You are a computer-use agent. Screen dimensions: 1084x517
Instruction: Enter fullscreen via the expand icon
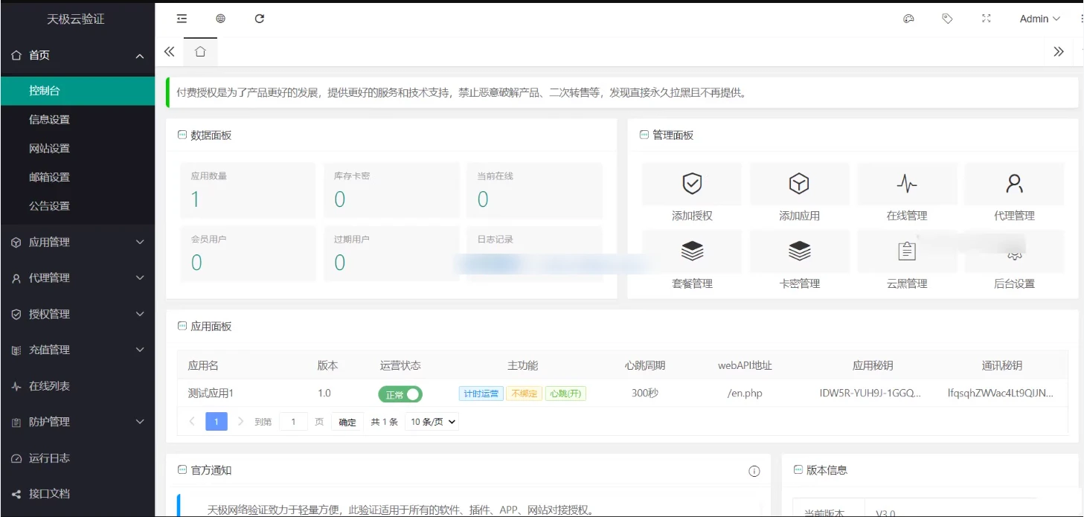986,19
